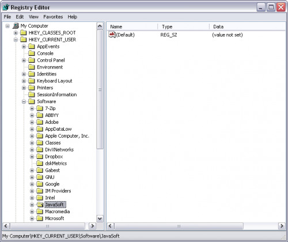The height and width of the screenshot is (242, 288).
Task: Select the (Default) string value icon
Action: (112, 35)
